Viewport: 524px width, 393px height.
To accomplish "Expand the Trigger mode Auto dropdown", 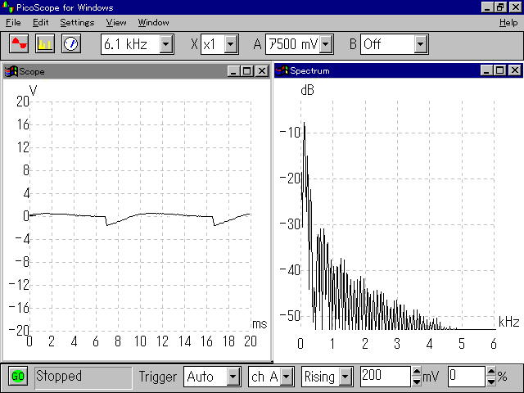I will tap(233, 377).
